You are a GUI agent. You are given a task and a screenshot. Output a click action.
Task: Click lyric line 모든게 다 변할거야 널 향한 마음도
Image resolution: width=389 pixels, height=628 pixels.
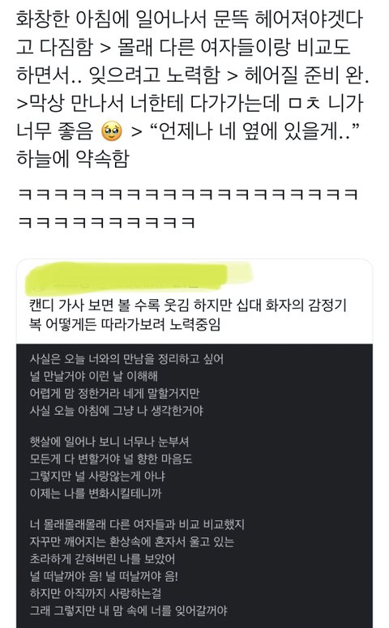coord(111,459)
